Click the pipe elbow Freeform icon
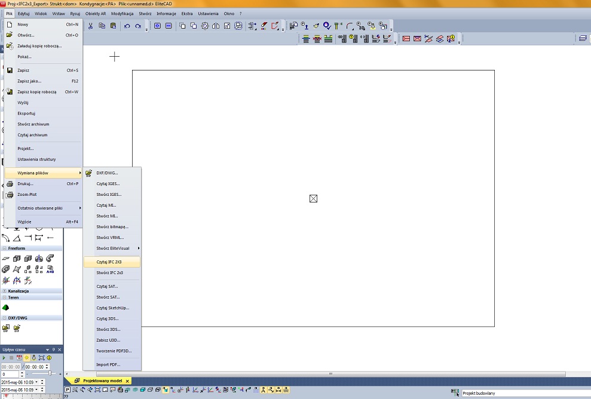The image size is (591, 399). coord(50,259)
